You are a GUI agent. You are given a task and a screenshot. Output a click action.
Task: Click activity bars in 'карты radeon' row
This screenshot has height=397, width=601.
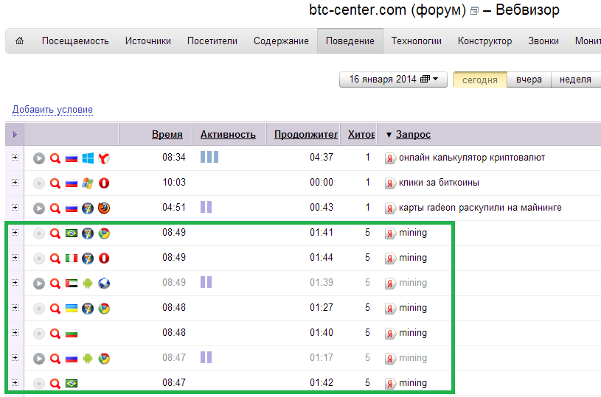point(206,207)
